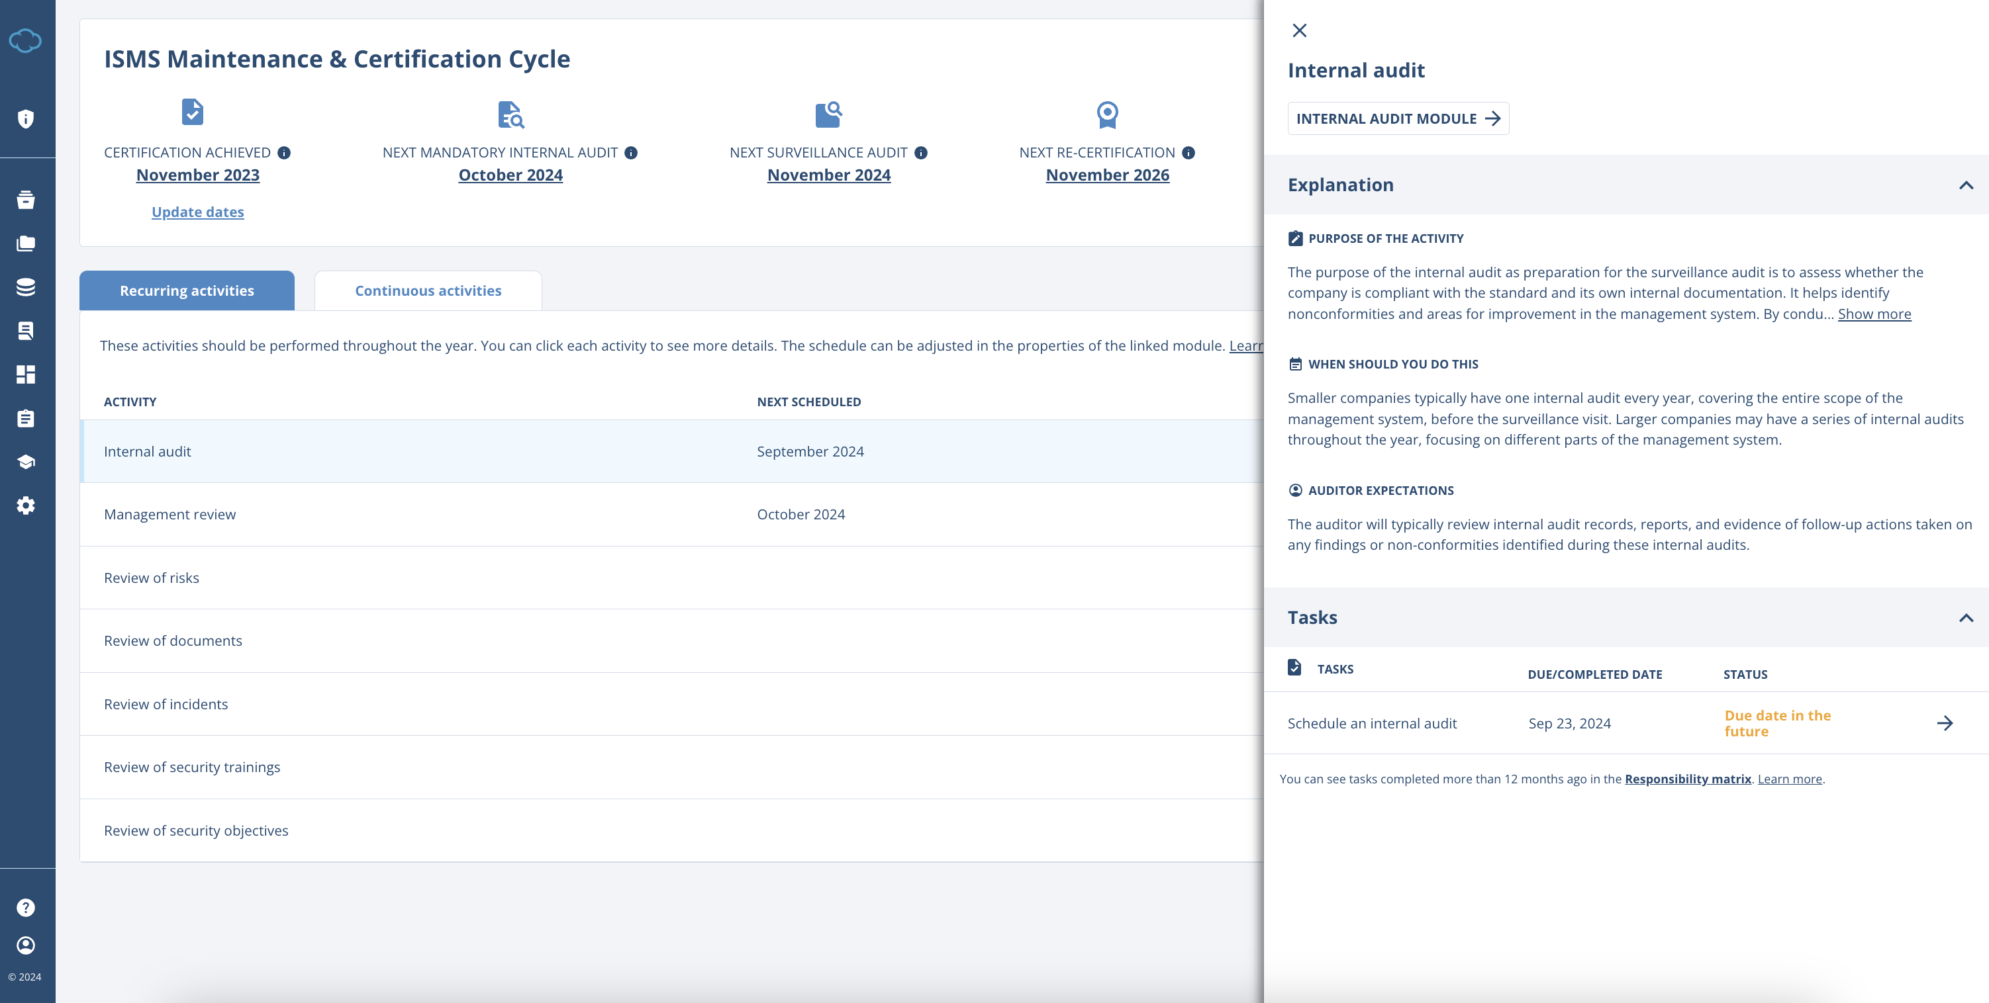Select the database module icon in the sidebar
The image size is (1989, 1003).
(26, 286)
